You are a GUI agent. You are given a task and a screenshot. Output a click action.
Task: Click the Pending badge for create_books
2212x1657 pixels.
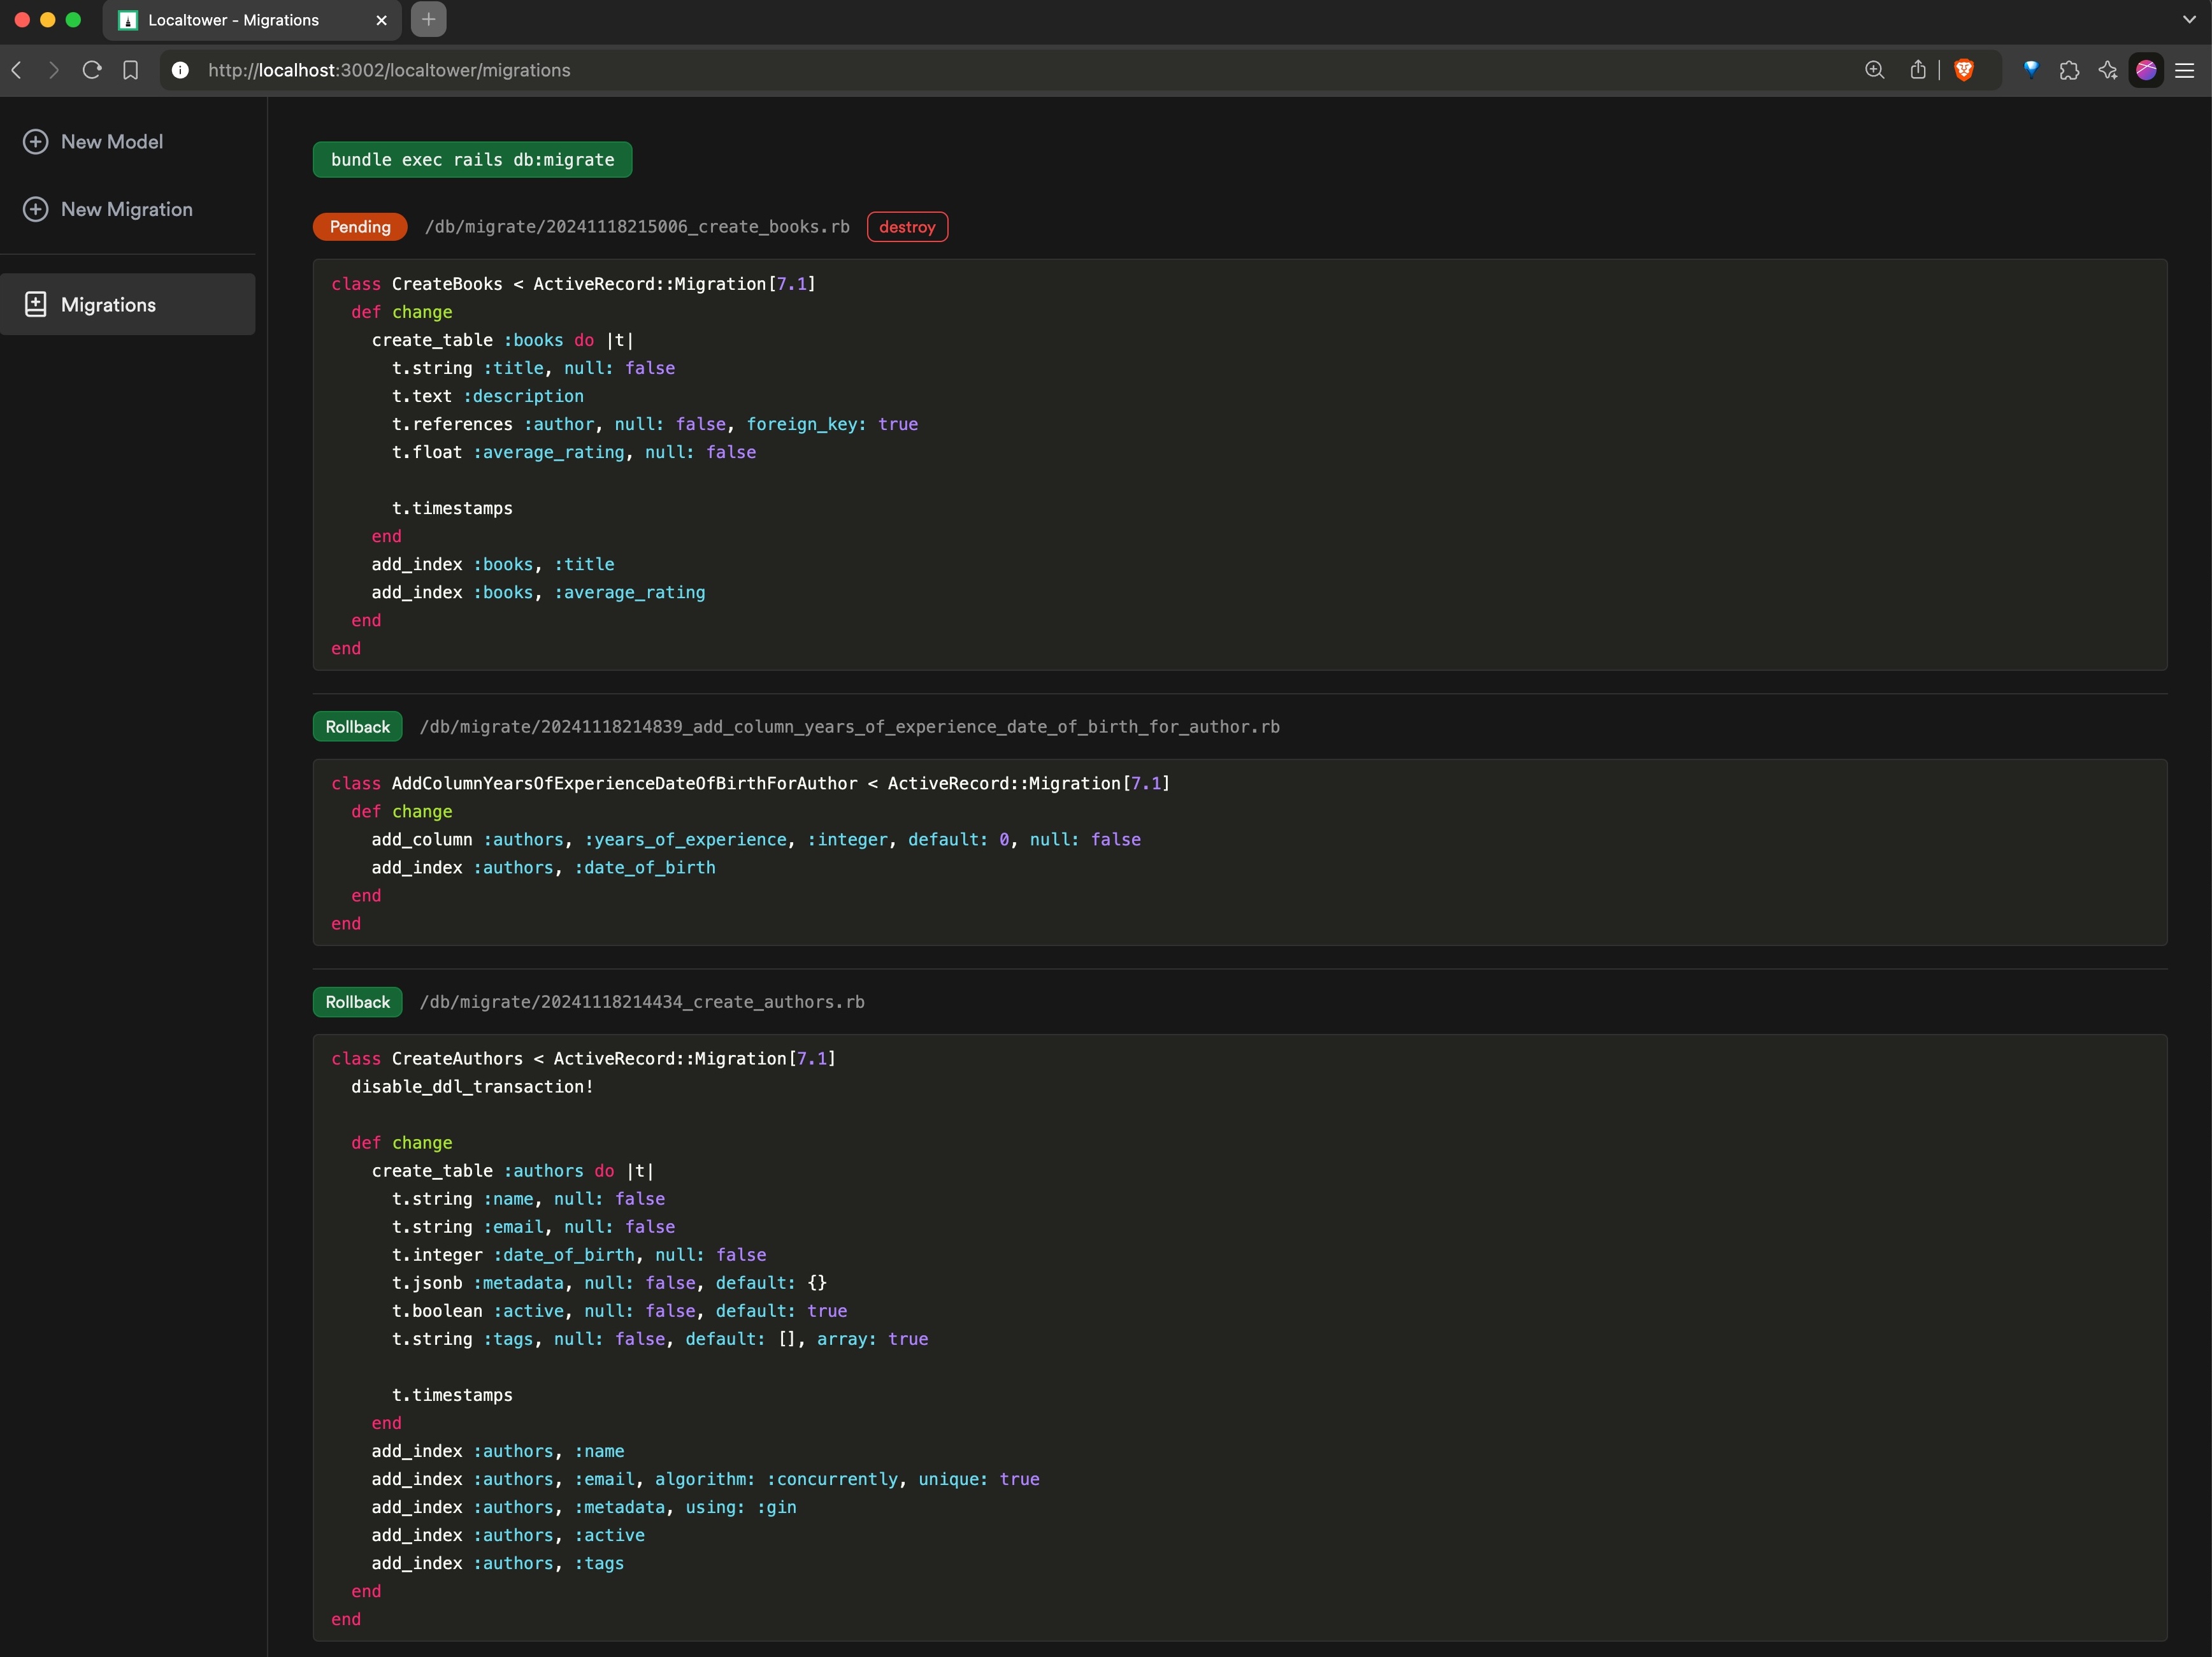[x=360, y=227]
